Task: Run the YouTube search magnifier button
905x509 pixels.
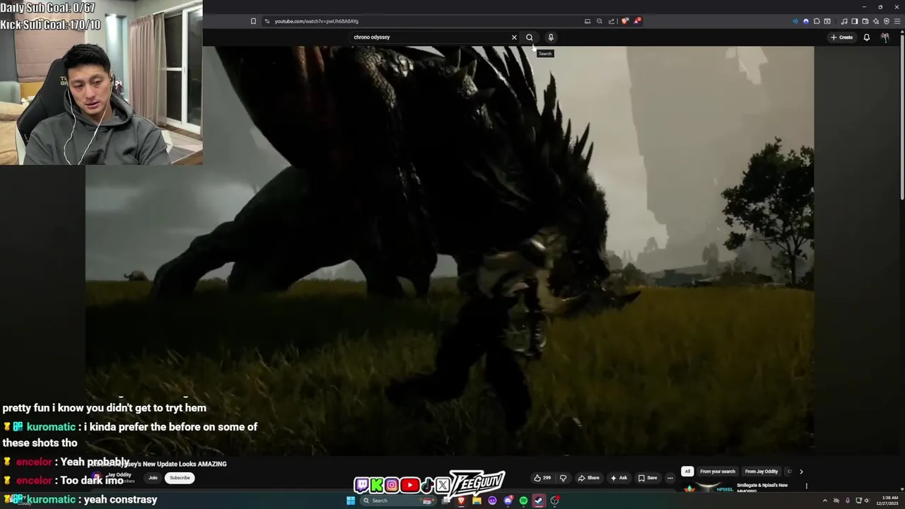Action: pos(530,37)
